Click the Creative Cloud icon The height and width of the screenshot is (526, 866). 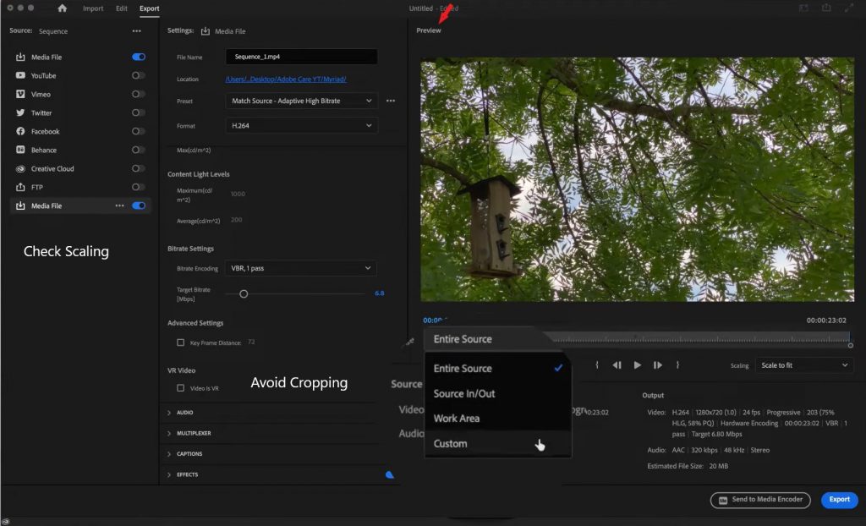click(20, 168)
